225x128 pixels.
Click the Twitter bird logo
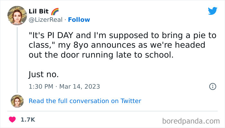(x=212, y=11)
